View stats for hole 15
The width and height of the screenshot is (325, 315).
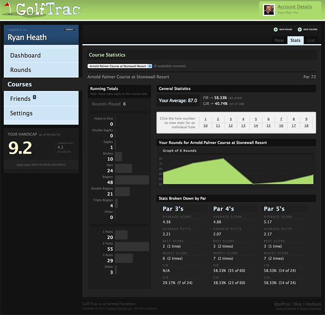[269, 126]
